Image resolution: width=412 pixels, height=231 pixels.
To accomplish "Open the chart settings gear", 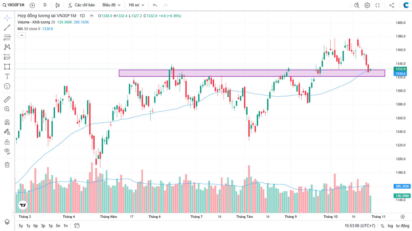I will (x=367, y=5).
